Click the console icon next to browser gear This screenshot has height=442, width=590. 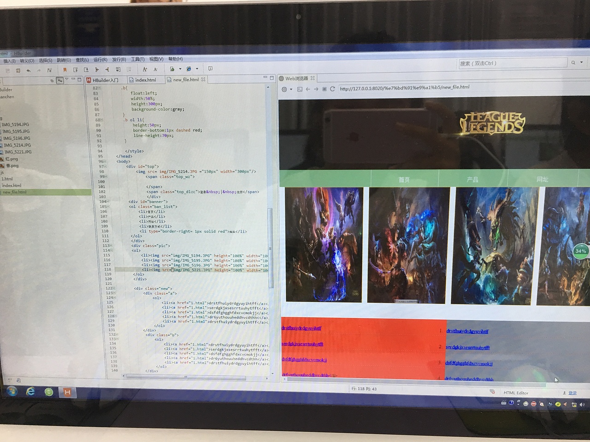coord(300,89)
